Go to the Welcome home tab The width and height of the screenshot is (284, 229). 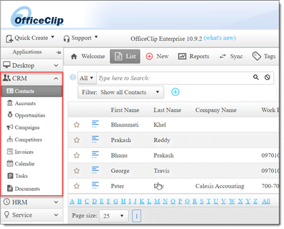click(x=88, y=56)
